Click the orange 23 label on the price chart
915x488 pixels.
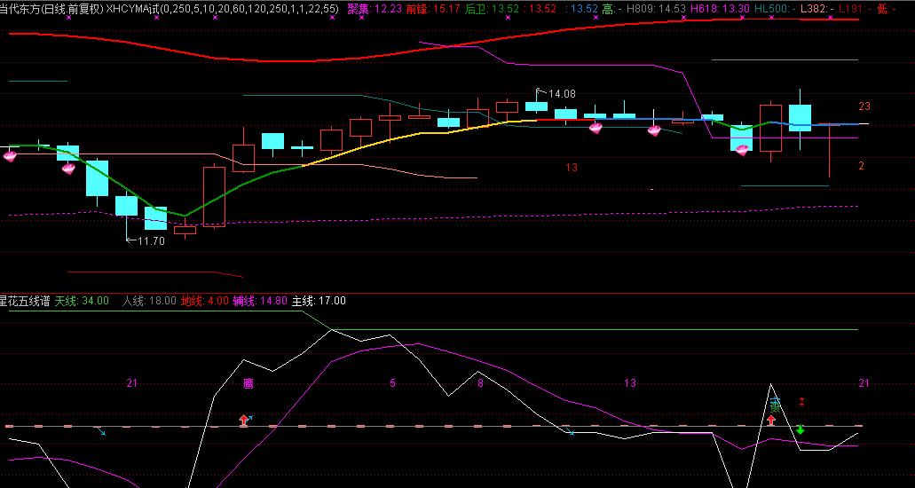coord(864,106)
